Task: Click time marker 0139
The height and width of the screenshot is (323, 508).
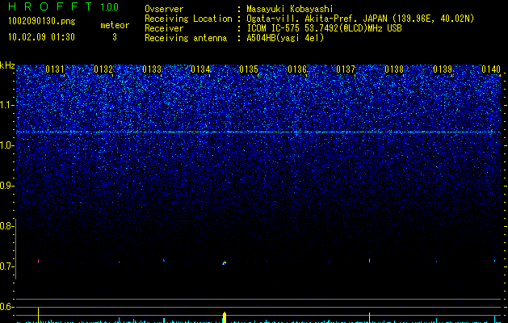Action: [443, 69]
